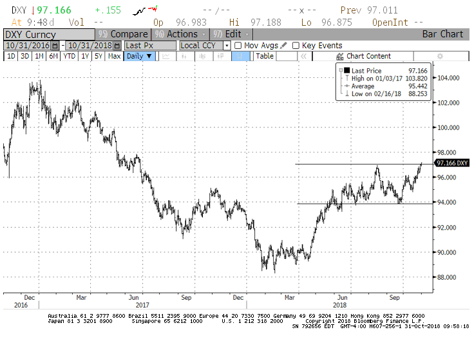Click the Chart Content icon
The image size is (474, 341).
pyautogui.click(x=340, y=56)
